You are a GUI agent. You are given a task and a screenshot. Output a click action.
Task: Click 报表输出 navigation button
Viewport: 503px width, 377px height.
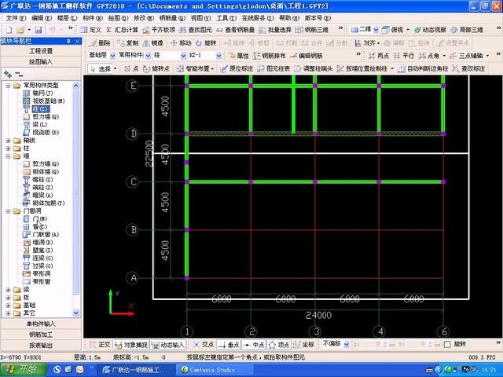[x=41, y=346]
